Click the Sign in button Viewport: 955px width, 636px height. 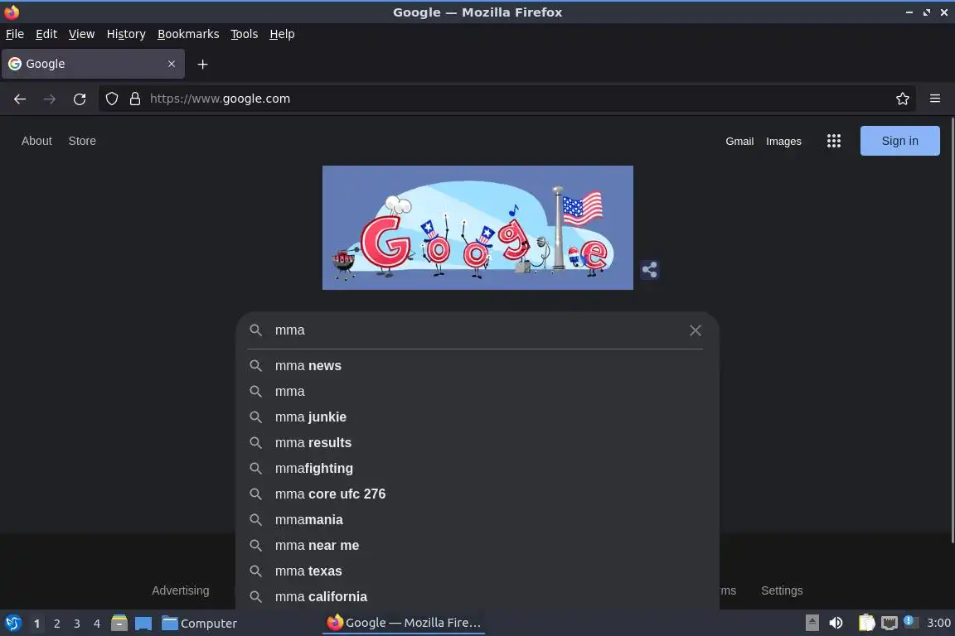point(899,141)
